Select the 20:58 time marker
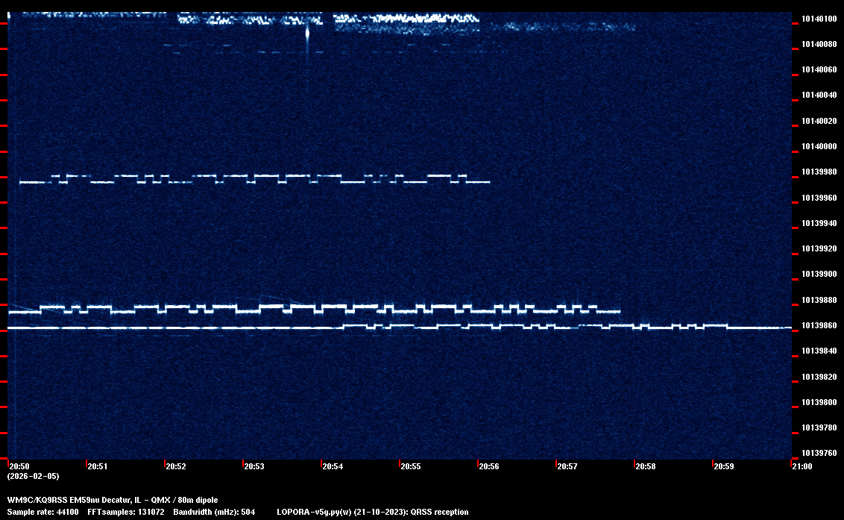844x520 pixels. pyautogui.click(x=645, y=466)
